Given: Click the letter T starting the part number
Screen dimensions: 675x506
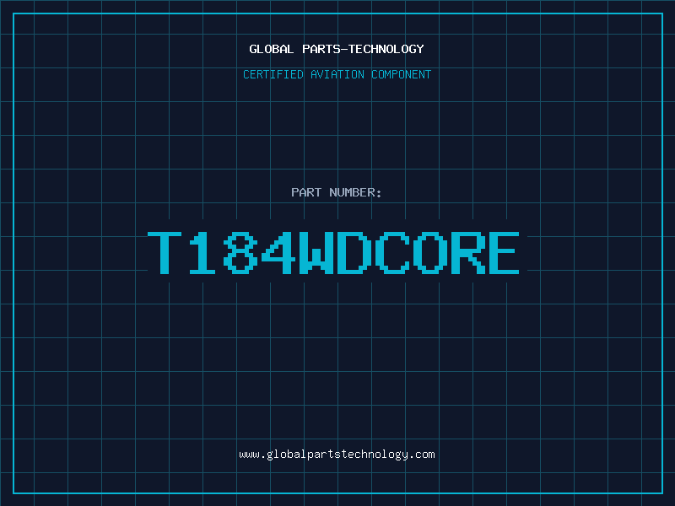Looking at the screenshot, I should 165,253.
